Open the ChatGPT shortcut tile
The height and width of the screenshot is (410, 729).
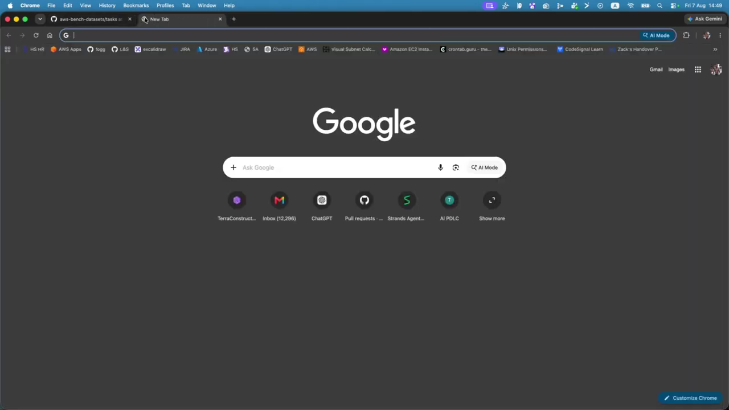coord(322,207)
